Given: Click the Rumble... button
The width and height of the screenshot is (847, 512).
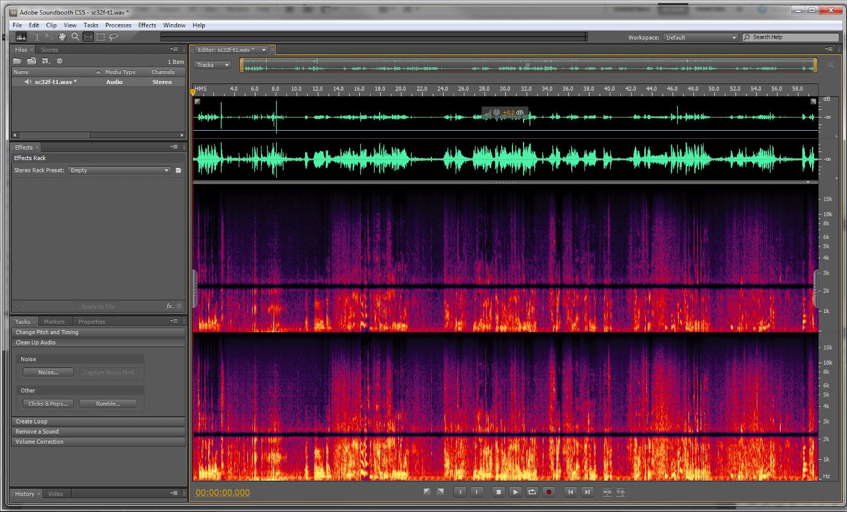Looking at the screenshot, I should pos(108,404).
